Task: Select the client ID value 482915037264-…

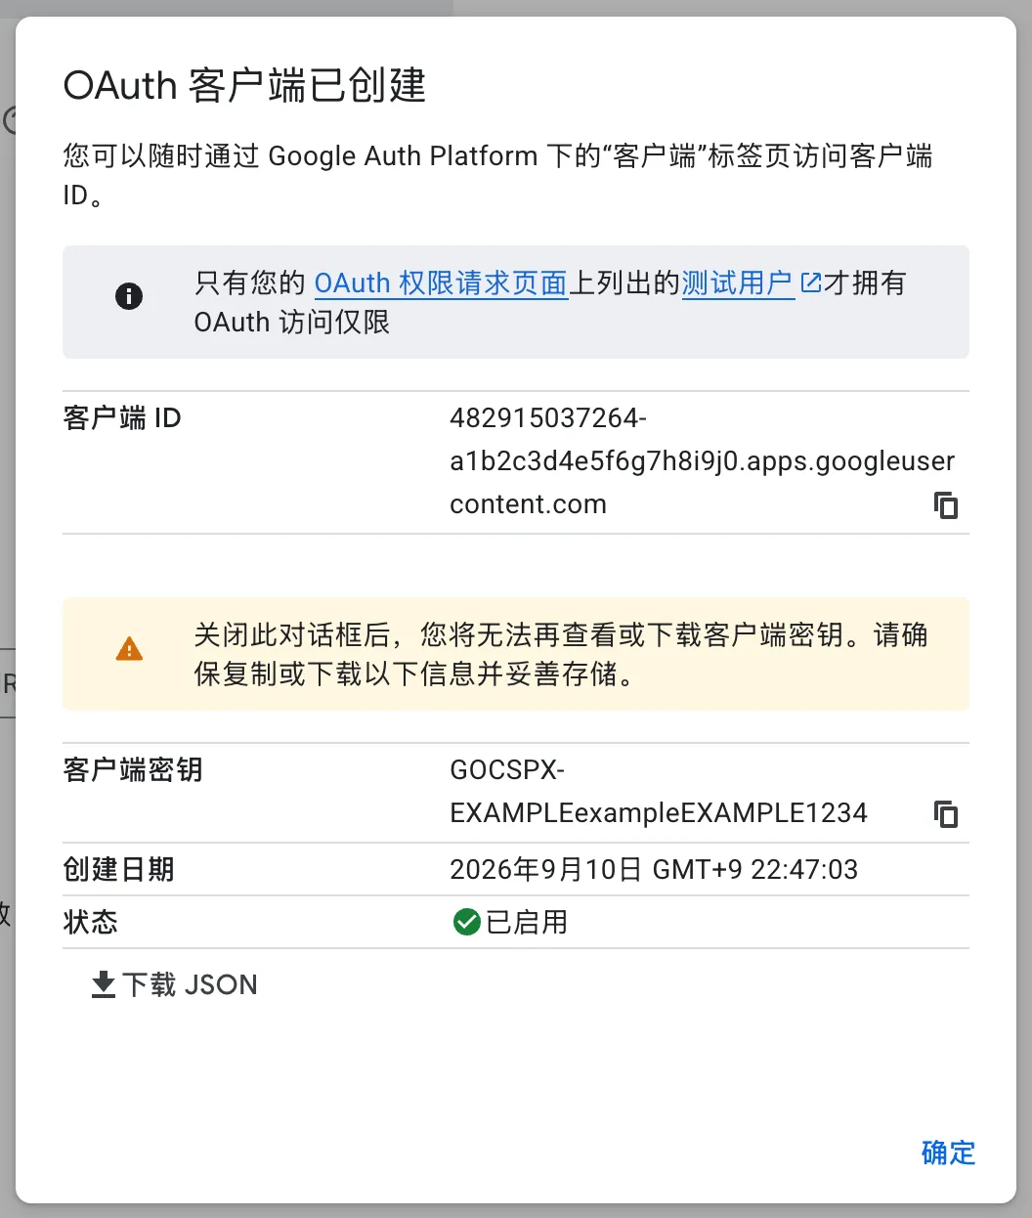Action: coord(702,461)
